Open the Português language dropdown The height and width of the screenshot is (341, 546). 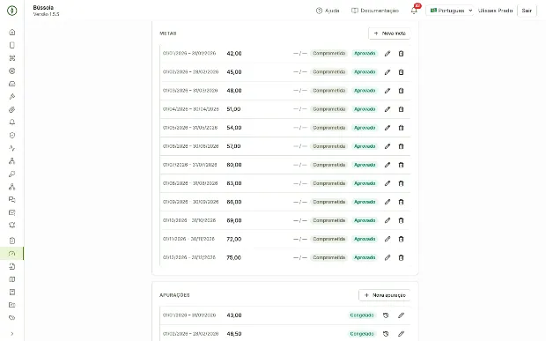449,11
